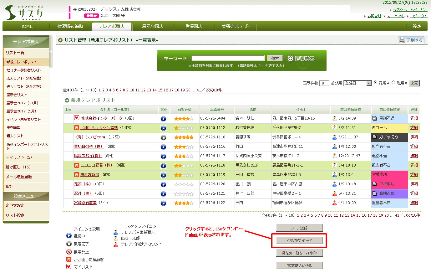Collapse the left sidebar using its handle
431x273 pixels.
(x=51, y=52)
